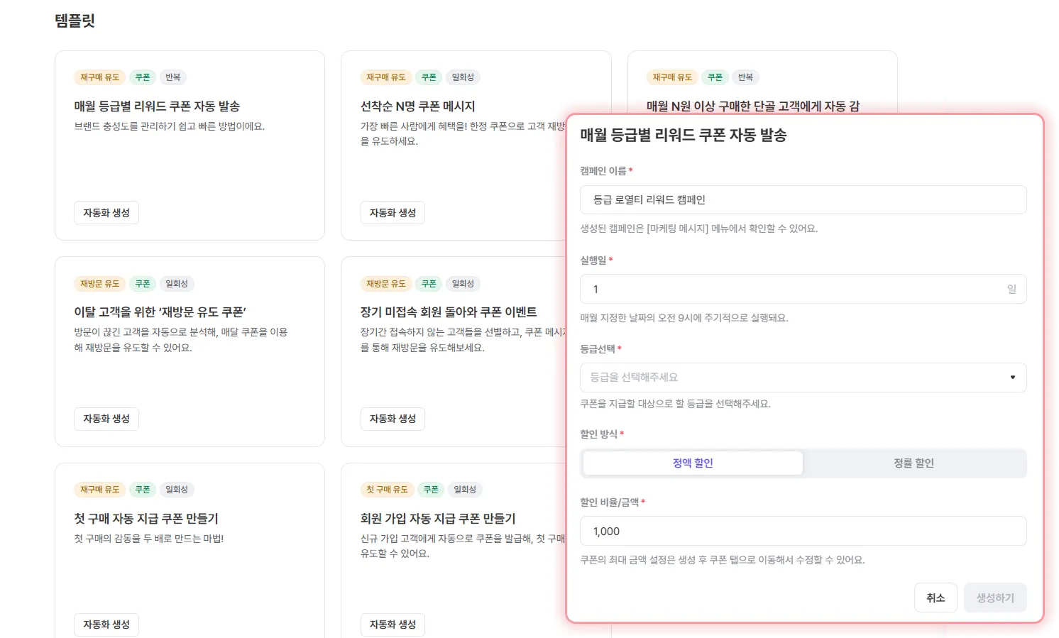Screen dimensions: 1059x638
Task: Click the 첫 구매 유도 tag
Action: (x=387, y=490)
